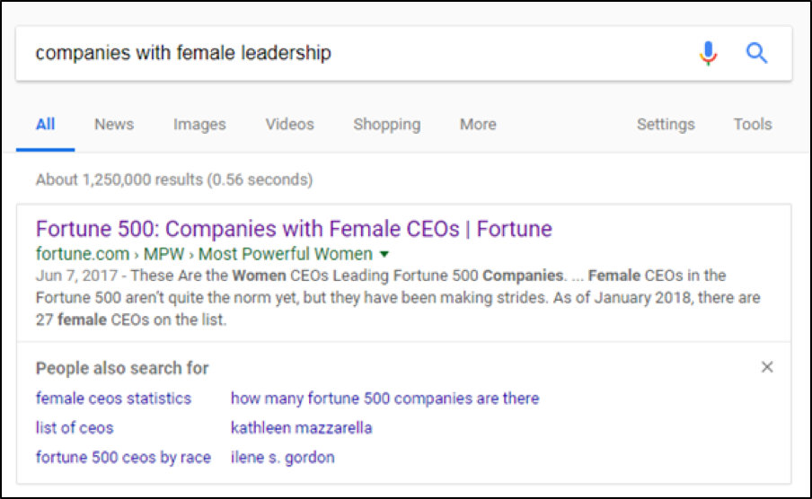
Task: Open the Settings menu
Action: click(666, 124)
